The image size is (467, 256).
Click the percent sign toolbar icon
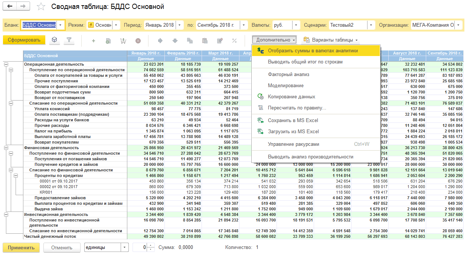(234, 40)
